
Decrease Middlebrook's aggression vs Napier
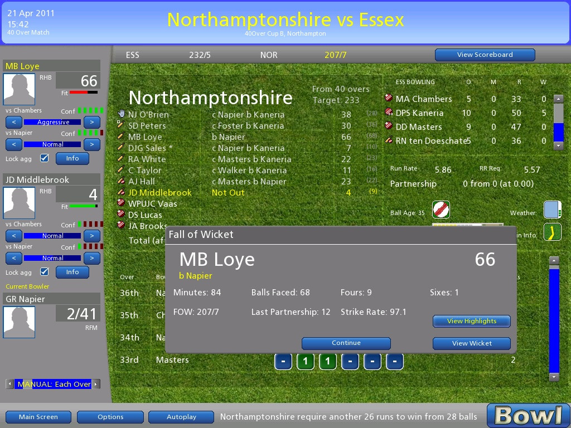click(14, 258)
